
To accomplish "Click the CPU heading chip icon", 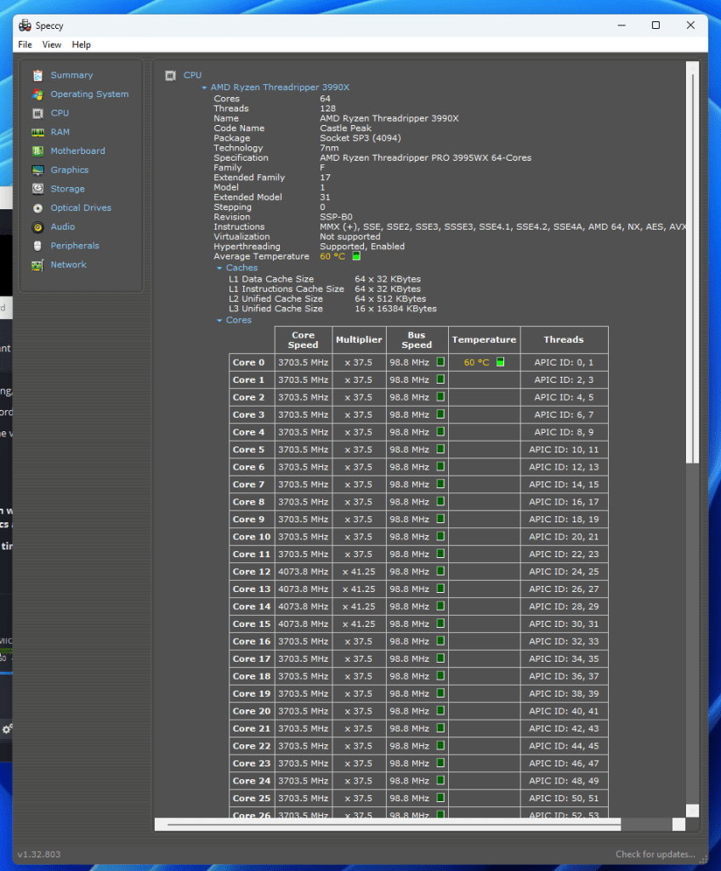I will (171, 76).
